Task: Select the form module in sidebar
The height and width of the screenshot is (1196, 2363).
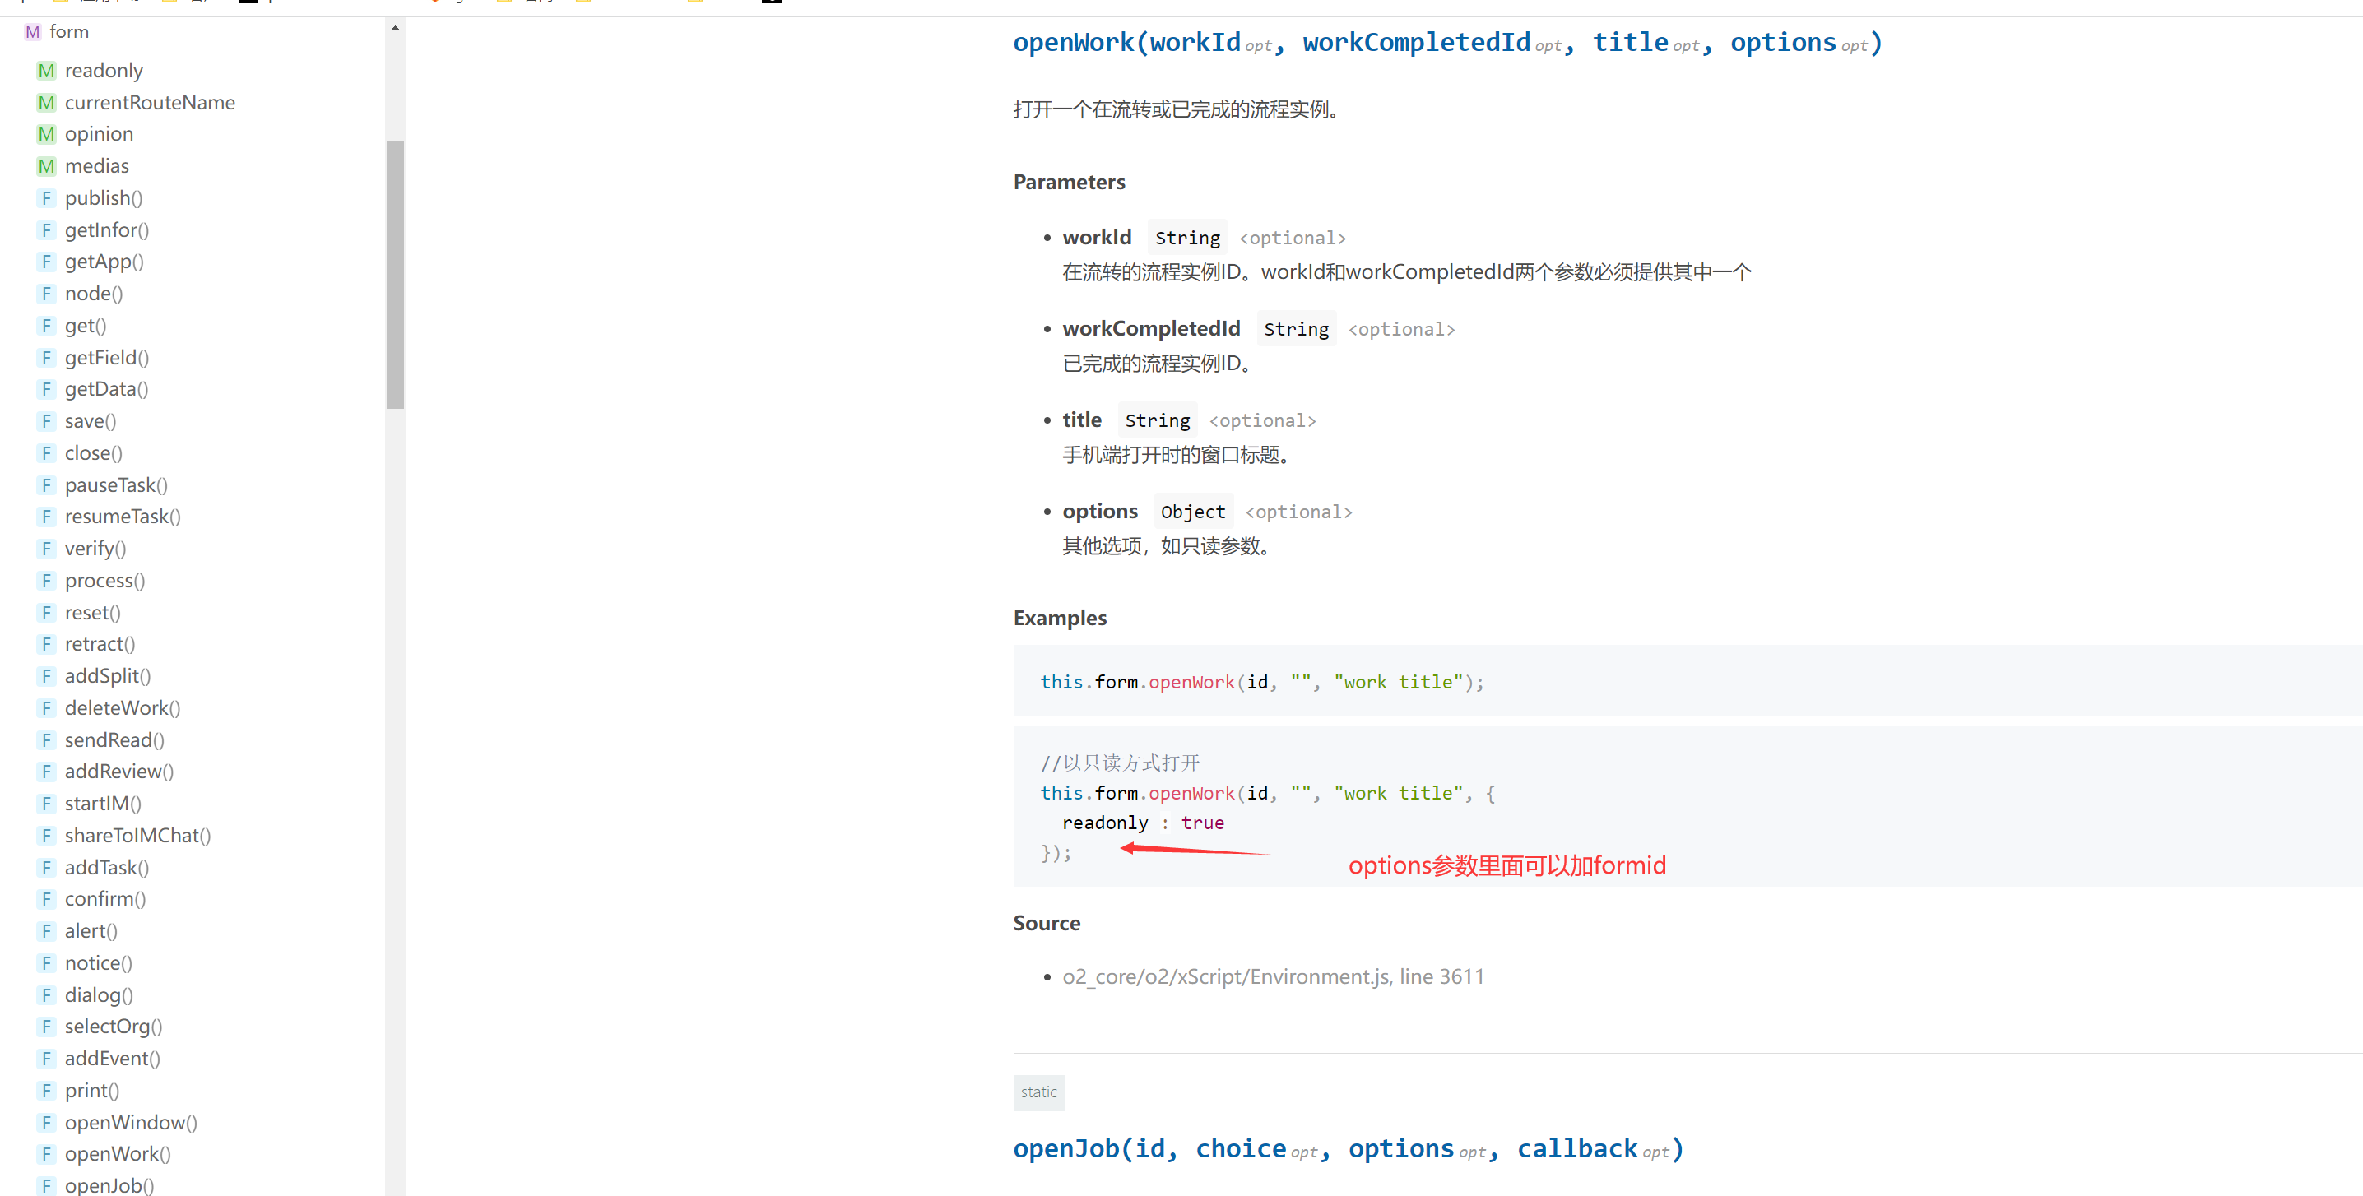Action: pyautogui.click(x=69, y=32)
